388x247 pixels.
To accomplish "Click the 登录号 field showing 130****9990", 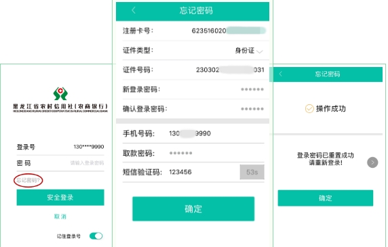I will click(60, 147).
